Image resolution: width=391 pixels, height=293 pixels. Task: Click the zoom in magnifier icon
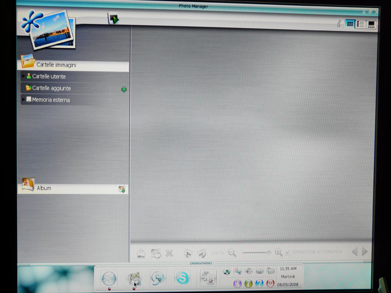tap(278, 252)
